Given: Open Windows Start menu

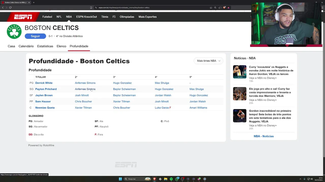Looking at the screenshot, I should point(120,179).
